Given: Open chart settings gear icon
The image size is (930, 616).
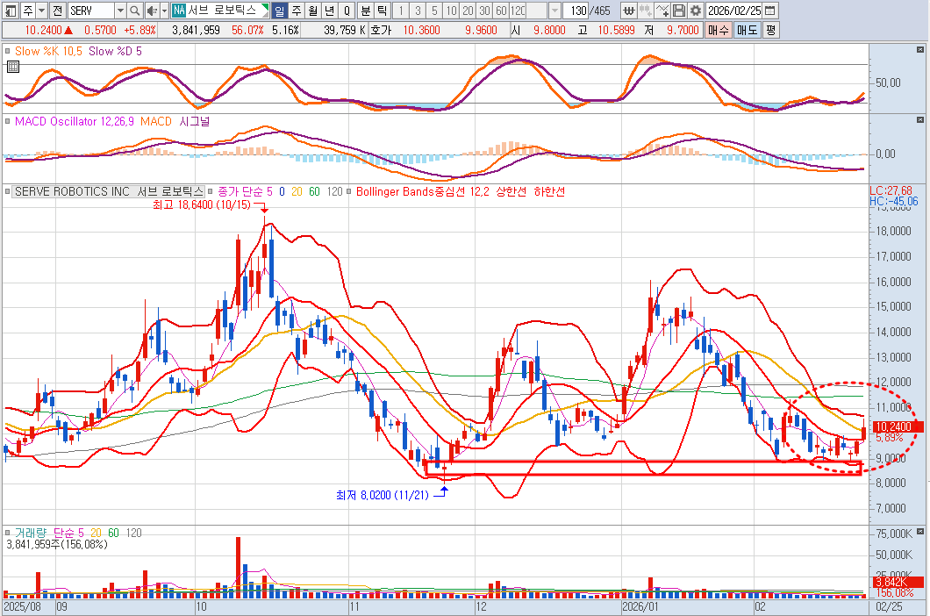Looking at the screenshot, I should (x=696, y=11).
